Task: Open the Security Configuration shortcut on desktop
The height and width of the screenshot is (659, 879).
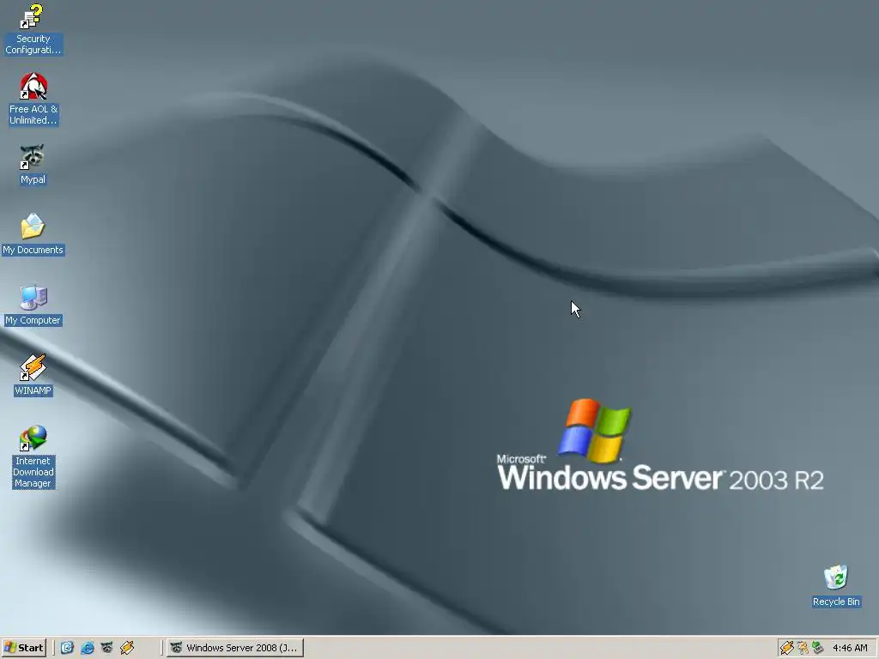Action: point(33,29)
